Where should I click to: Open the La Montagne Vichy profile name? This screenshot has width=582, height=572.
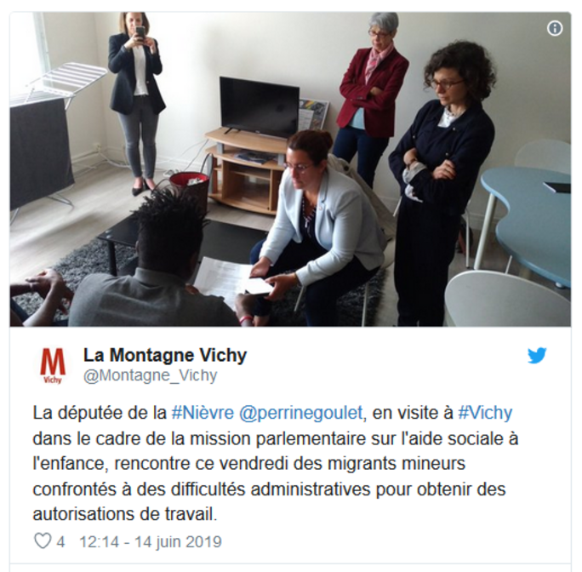(x=165, y=355)
